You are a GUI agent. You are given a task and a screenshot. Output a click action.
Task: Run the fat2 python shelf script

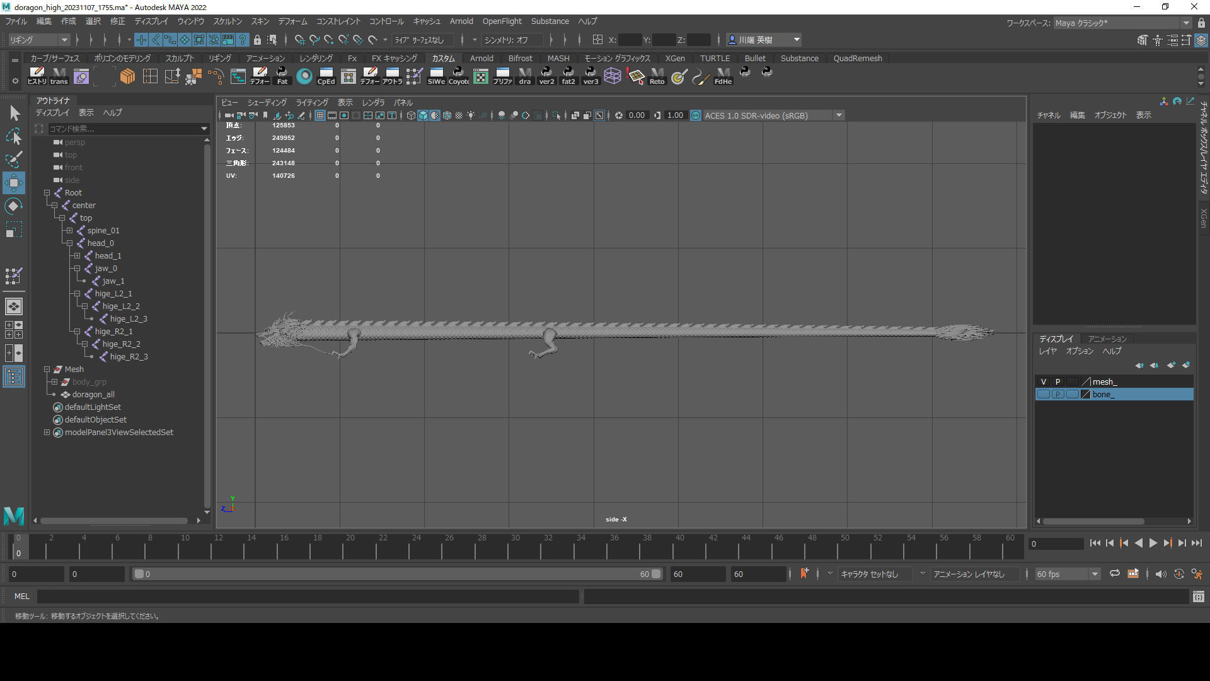[568, 76]
